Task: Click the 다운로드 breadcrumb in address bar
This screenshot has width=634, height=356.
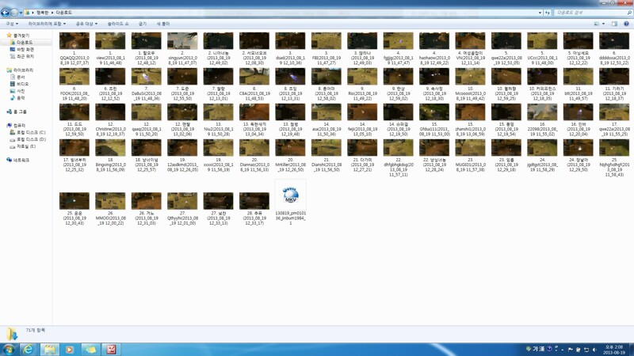Action: (x=63, y=13)
